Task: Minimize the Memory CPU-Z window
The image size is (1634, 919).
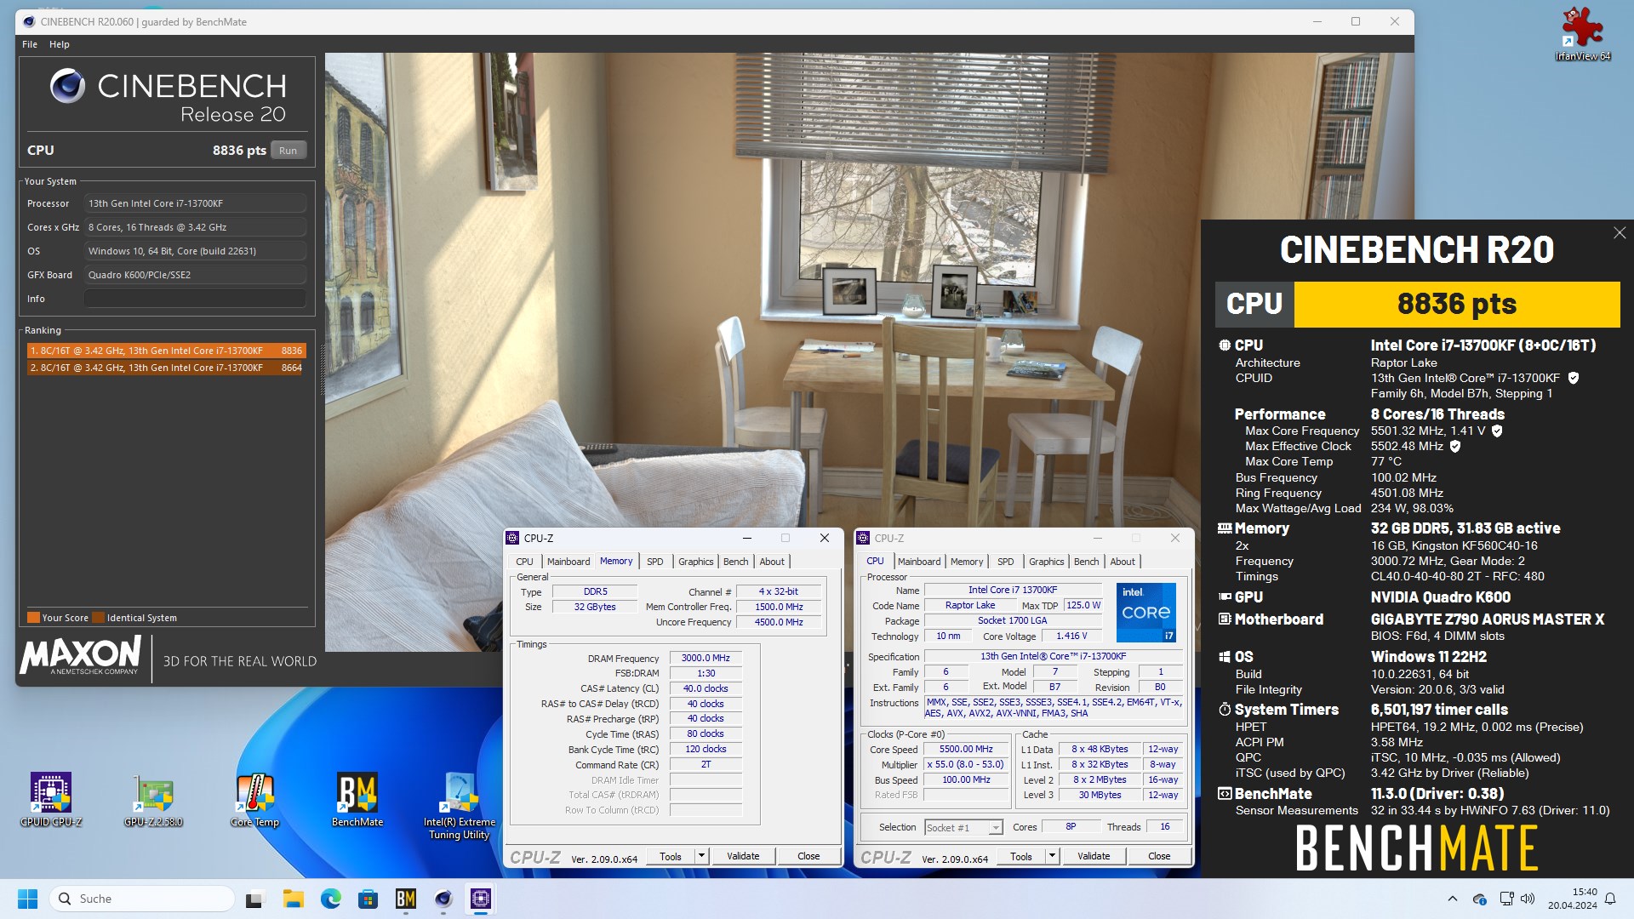Action: (746, 538)
